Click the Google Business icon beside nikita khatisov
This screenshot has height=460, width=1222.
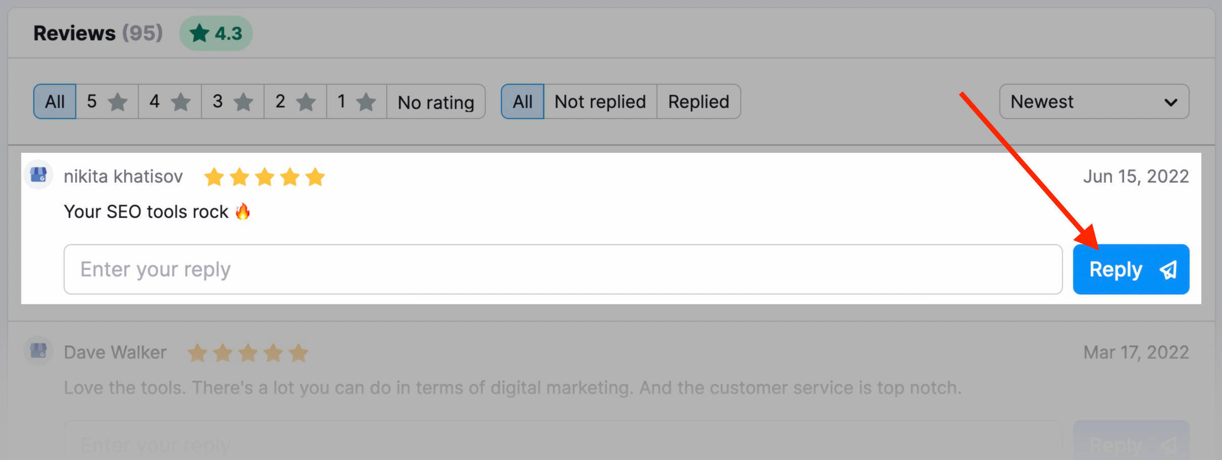(x=38, y=175)
